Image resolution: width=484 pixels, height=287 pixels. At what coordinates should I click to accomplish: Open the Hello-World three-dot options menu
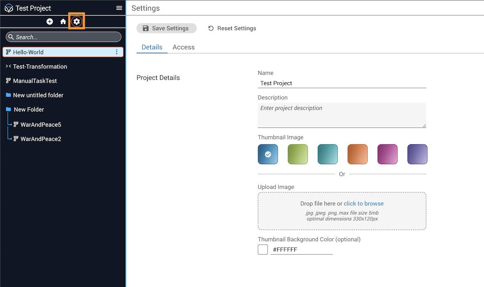pos(117,52)
